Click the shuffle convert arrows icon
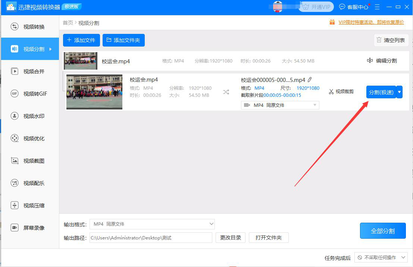413x267 pixels. tap(226, 92)
